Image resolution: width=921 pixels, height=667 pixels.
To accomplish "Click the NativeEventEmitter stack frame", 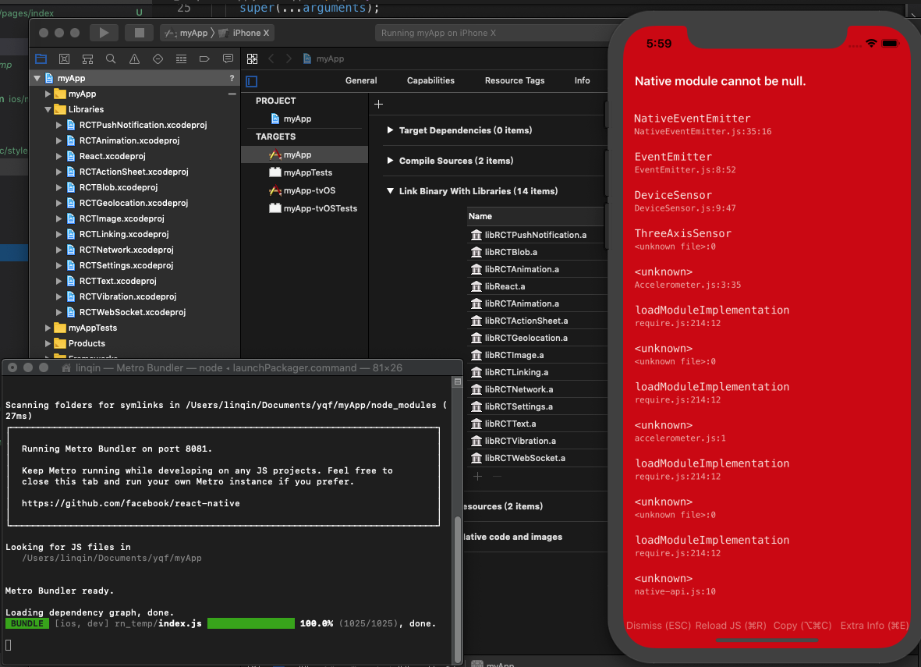I will [703, 124].
